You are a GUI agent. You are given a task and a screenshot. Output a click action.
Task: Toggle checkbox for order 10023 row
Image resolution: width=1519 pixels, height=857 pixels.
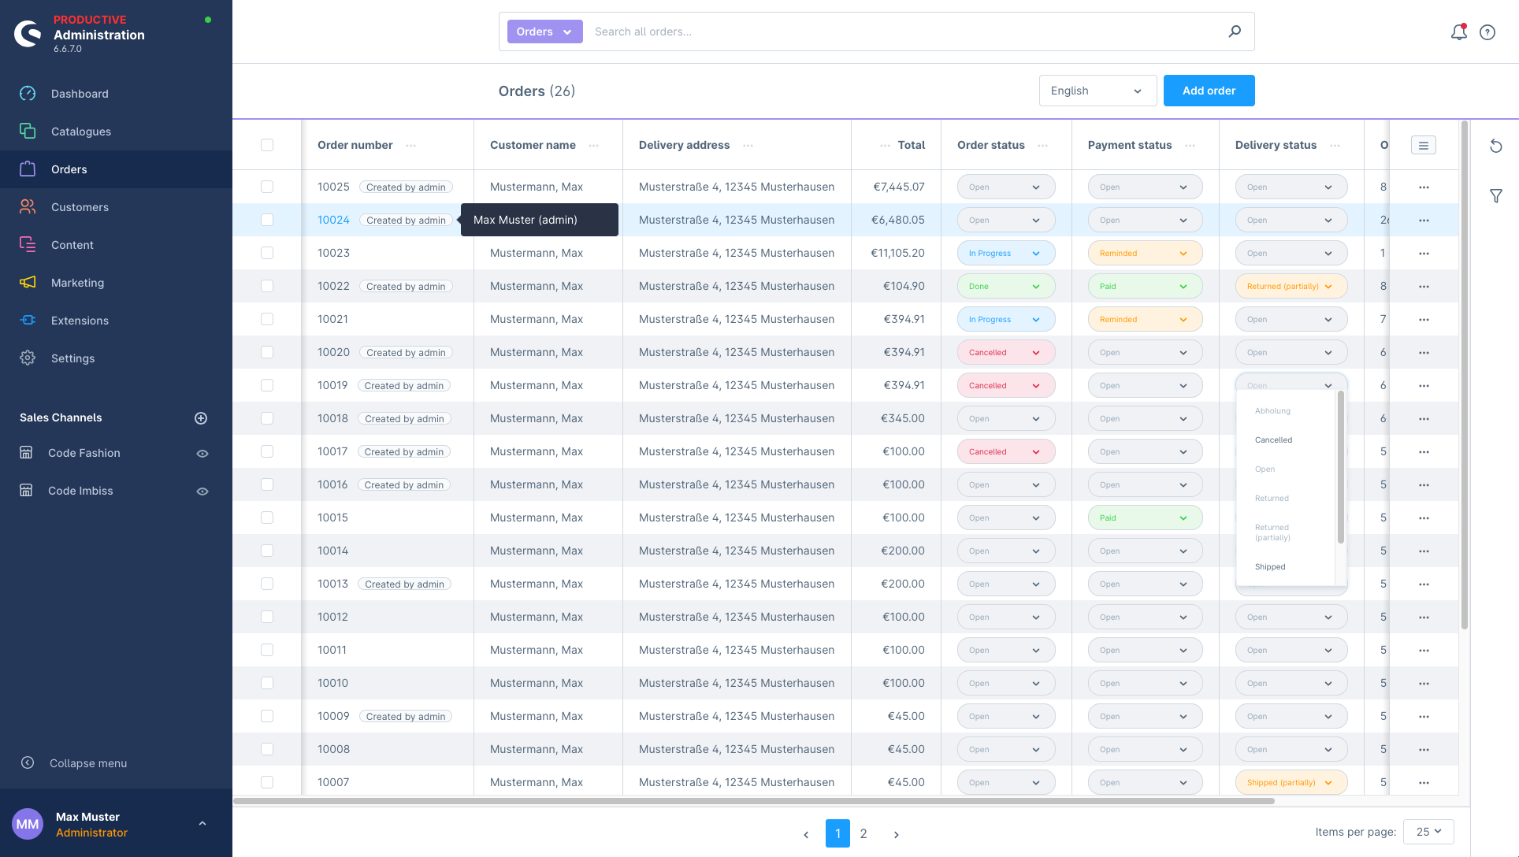pos(267,254)
